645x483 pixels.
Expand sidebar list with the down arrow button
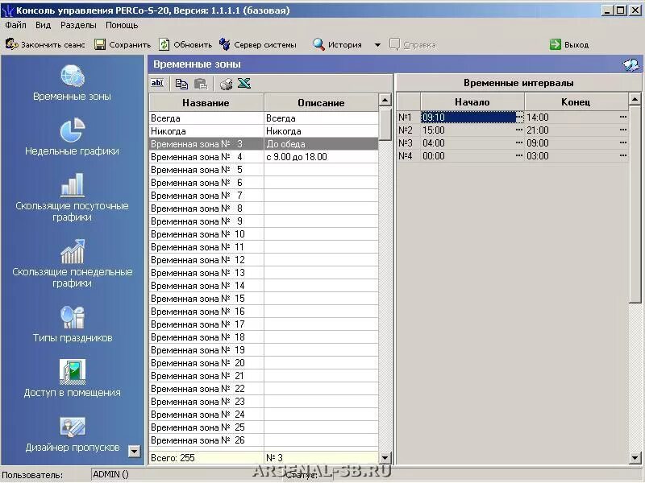(x=134, y=452)
